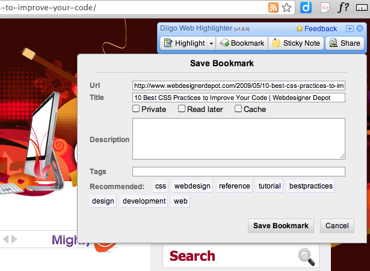Add the recommended tag design

103,201
